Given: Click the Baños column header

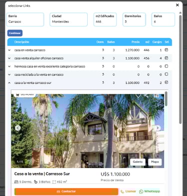Looking at the screenshot, I should coord(111,42).
